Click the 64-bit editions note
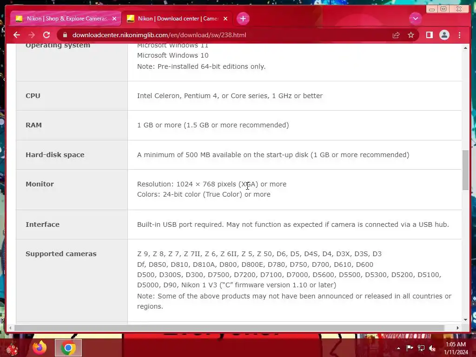 [x=201, y=66]
